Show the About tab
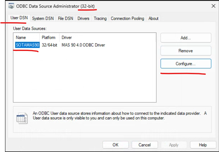Image resolution: width=219 pixels, height=152 pixels. coord(153,18)
